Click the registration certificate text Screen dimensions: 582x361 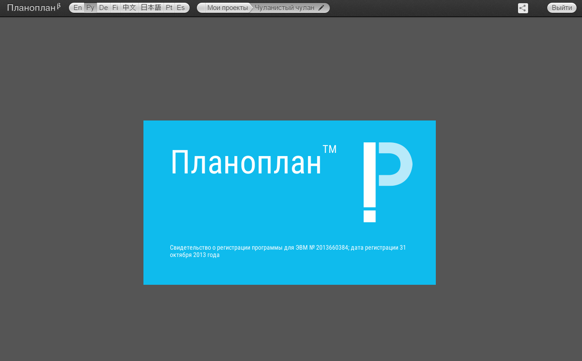point(288,251)
